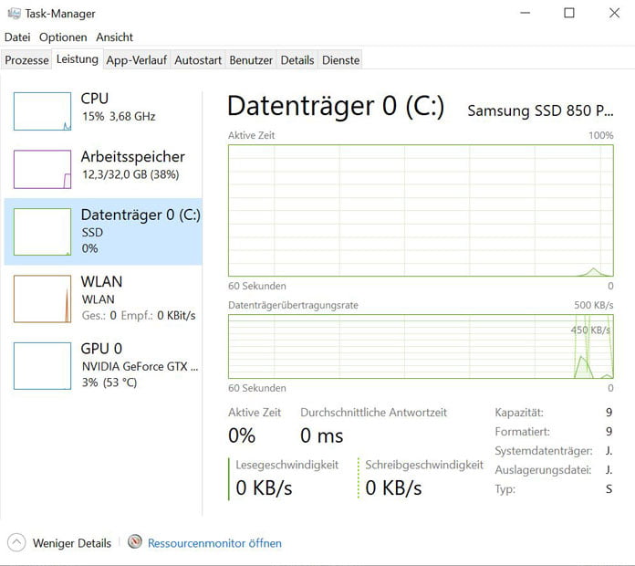This screenshot has width=635, height=566.
Task: Switch to the App-Verlauf tab
Action: tap(137, 60)
